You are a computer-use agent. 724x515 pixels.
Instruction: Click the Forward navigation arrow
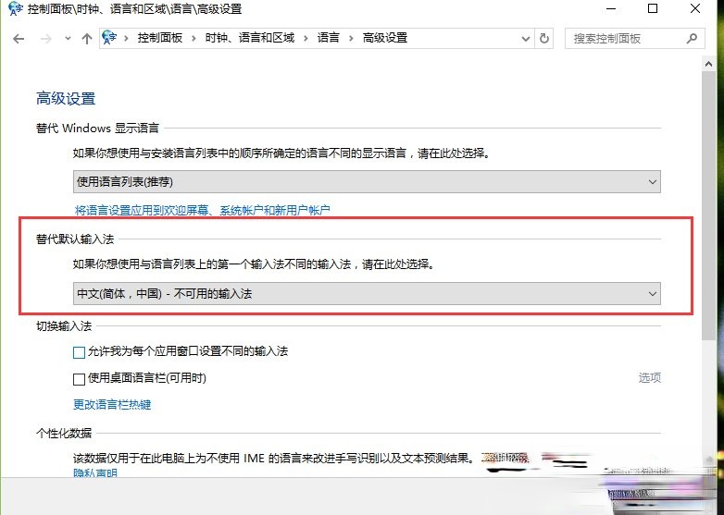[45, 39]
